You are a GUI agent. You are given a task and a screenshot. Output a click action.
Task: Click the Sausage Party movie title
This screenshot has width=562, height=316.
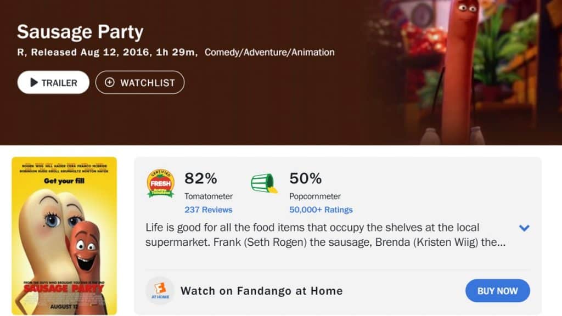point(80,32)
